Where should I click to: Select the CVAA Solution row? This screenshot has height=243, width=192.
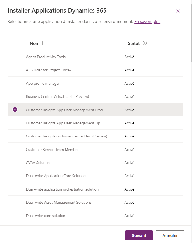[38, 163]
